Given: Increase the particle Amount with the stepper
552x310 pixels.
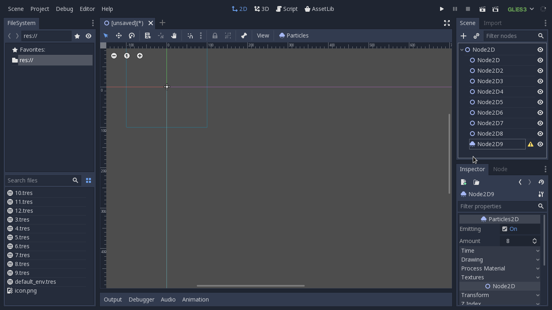Looking at the screenshot, I should (534, 239).
